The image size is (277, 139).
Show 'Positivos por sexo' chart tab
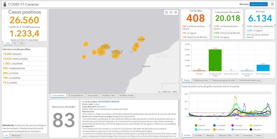tap(201, 80)
